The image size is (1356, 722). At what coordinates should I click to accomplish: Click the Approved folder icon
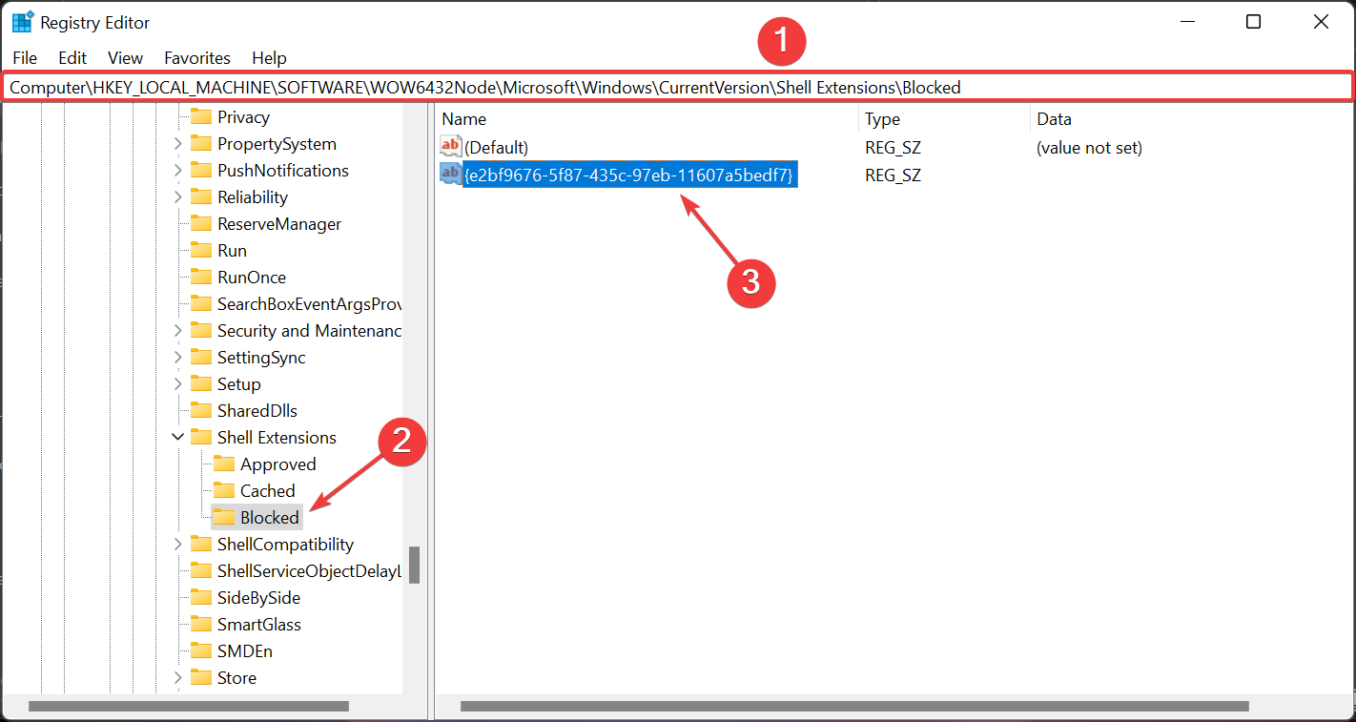tap(223, 464)
